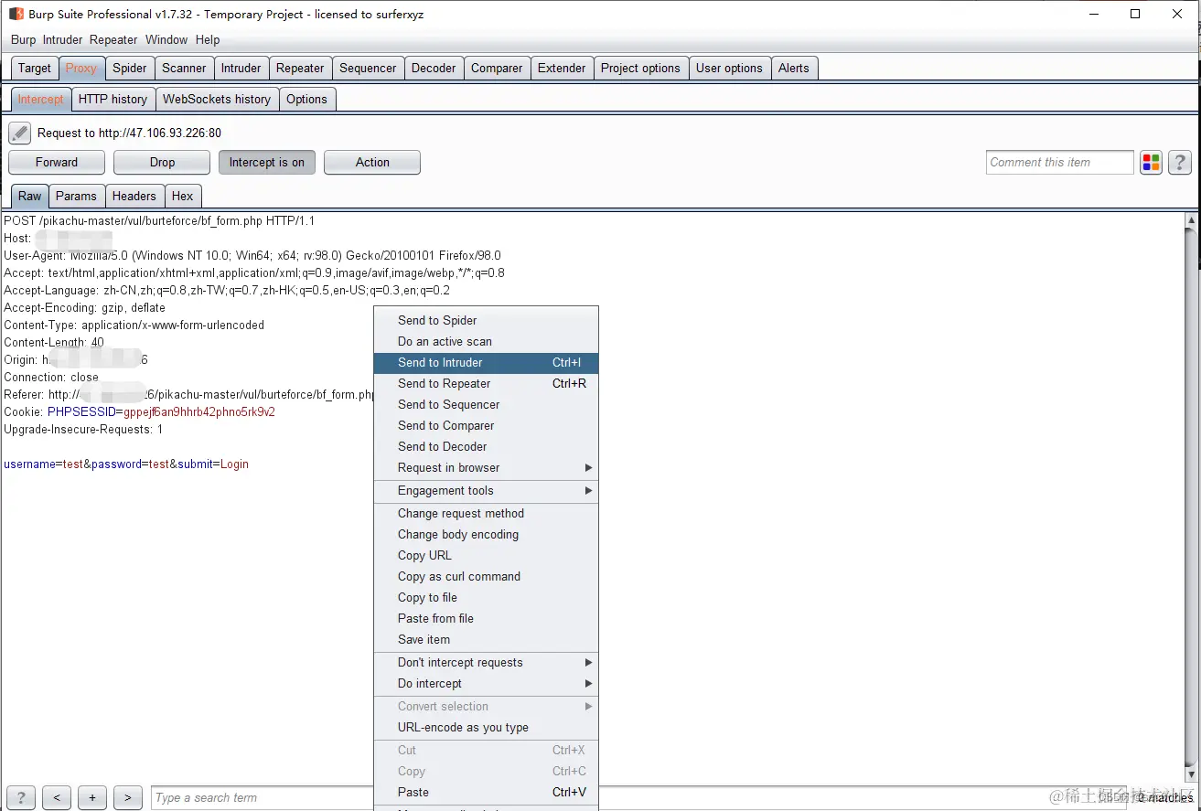Select 'Send to Decoder'
This screenshot has width=1201, height=811.
pyautogui.click(x=487, y=446)
